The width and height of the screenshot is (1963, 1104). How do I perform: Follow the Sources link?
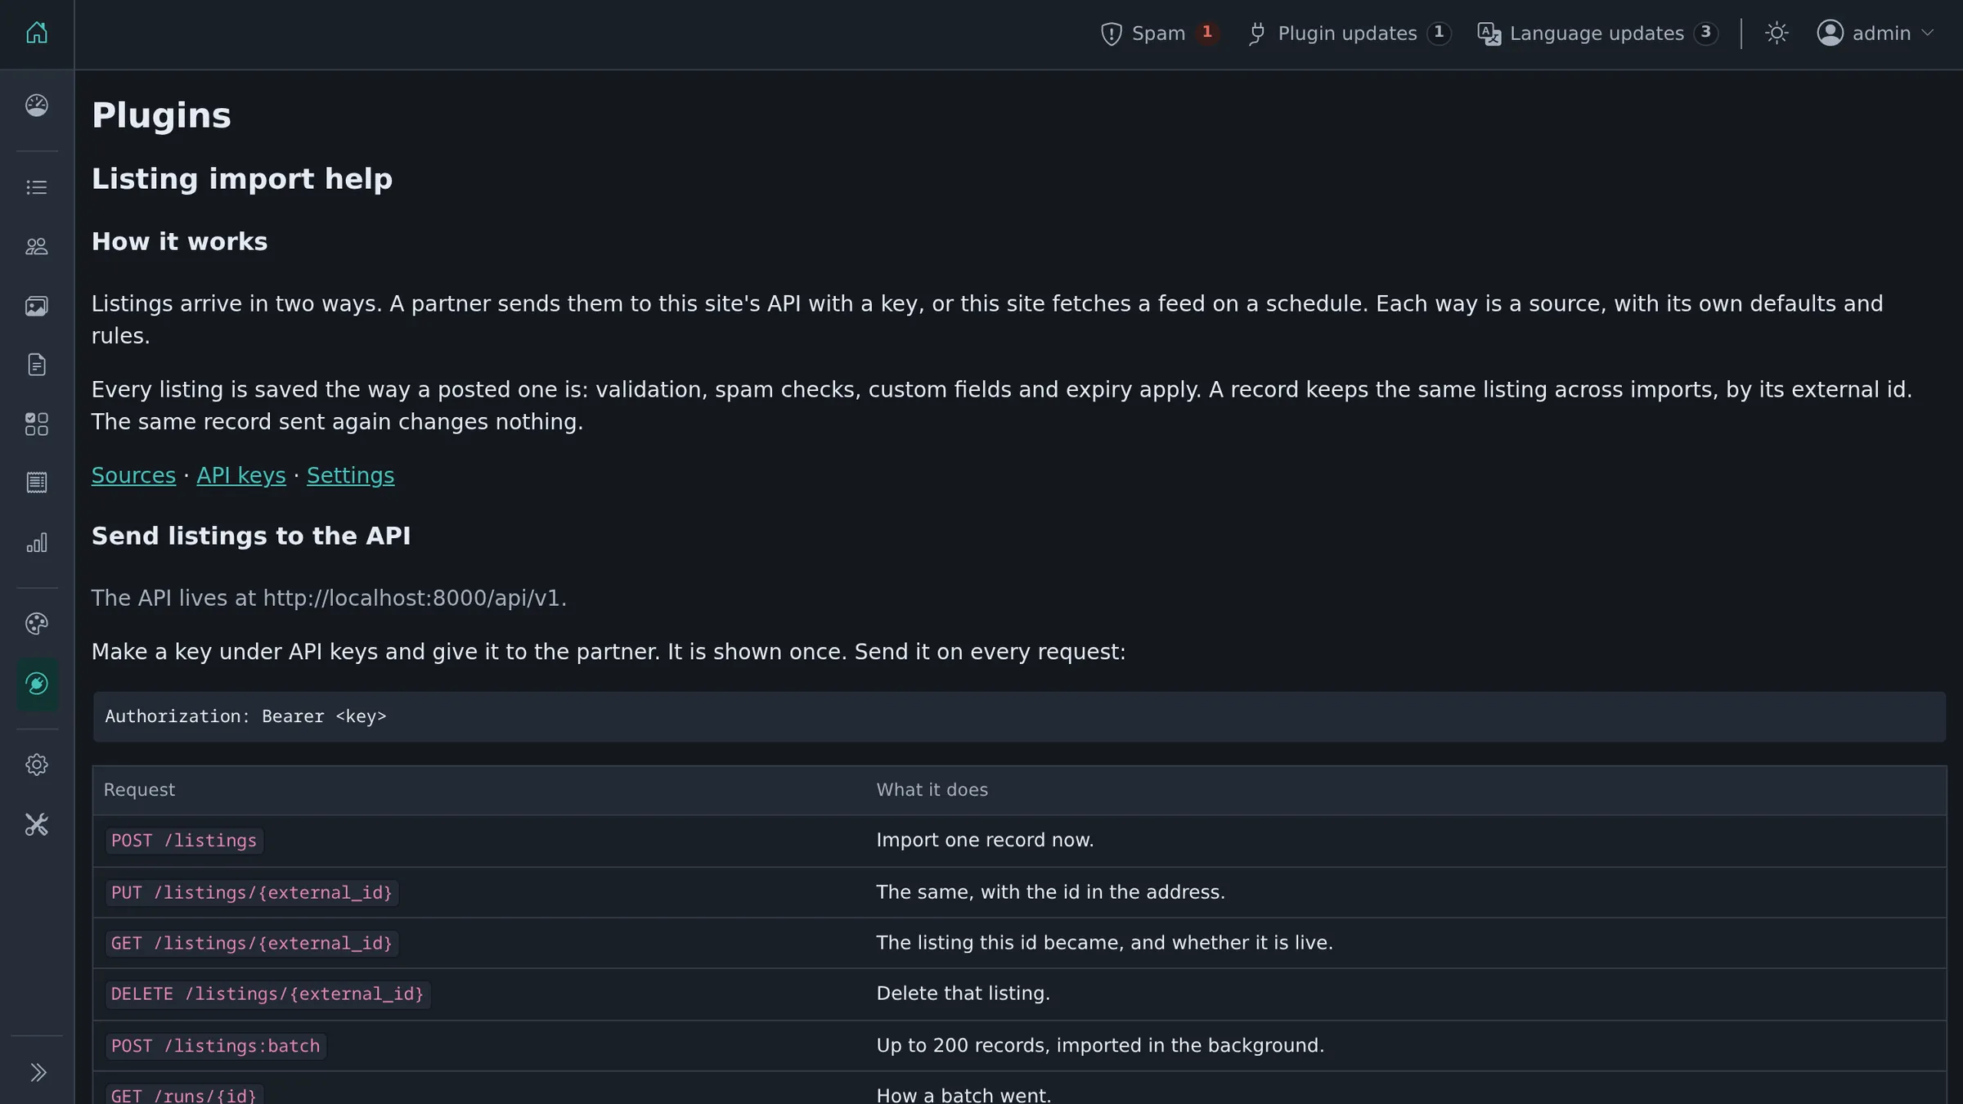coord(133,476)
